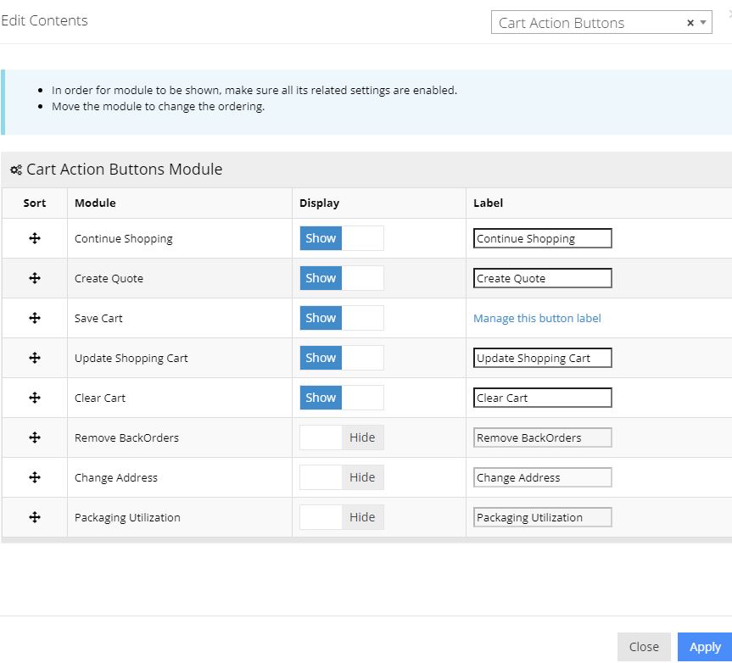The width and height of the screenshot is (732, 663).
Task: Toggle Update Shopping Cart display switch
Action: point(342,358)
